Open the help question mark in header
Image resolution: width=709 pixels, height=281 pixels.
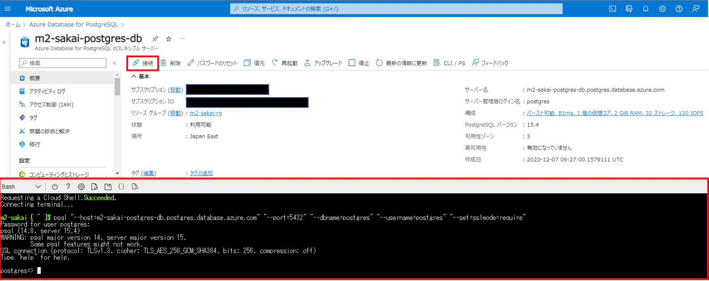tap(679, 9)
